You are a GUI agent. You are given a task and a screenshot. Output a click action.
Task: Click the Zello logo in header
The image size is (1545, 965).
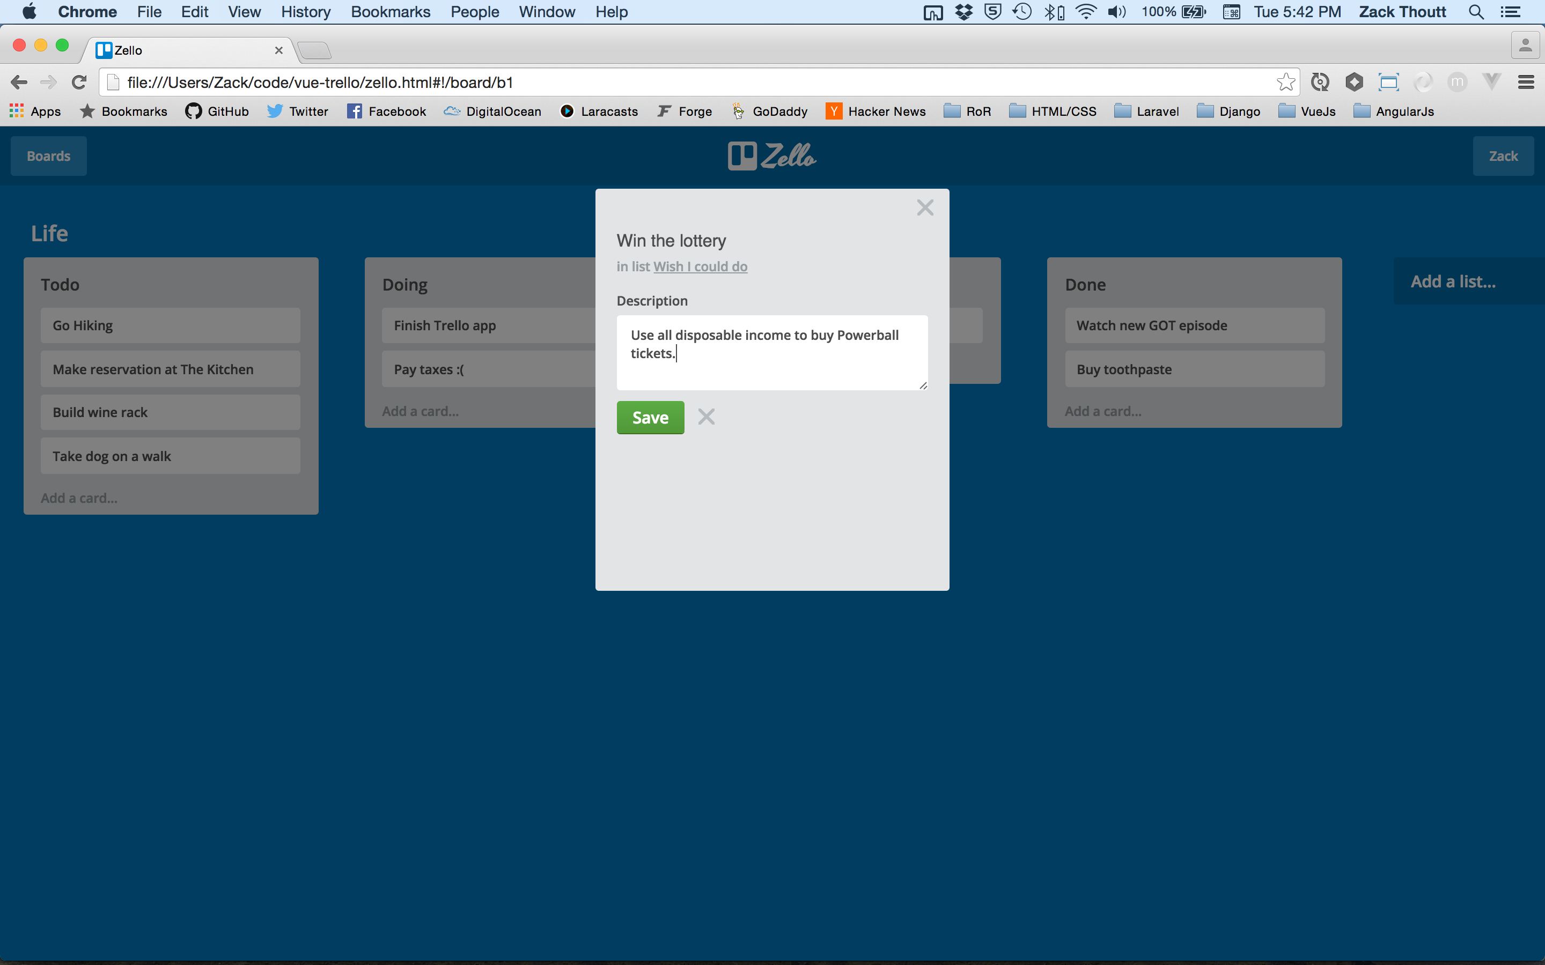[772, 155]
